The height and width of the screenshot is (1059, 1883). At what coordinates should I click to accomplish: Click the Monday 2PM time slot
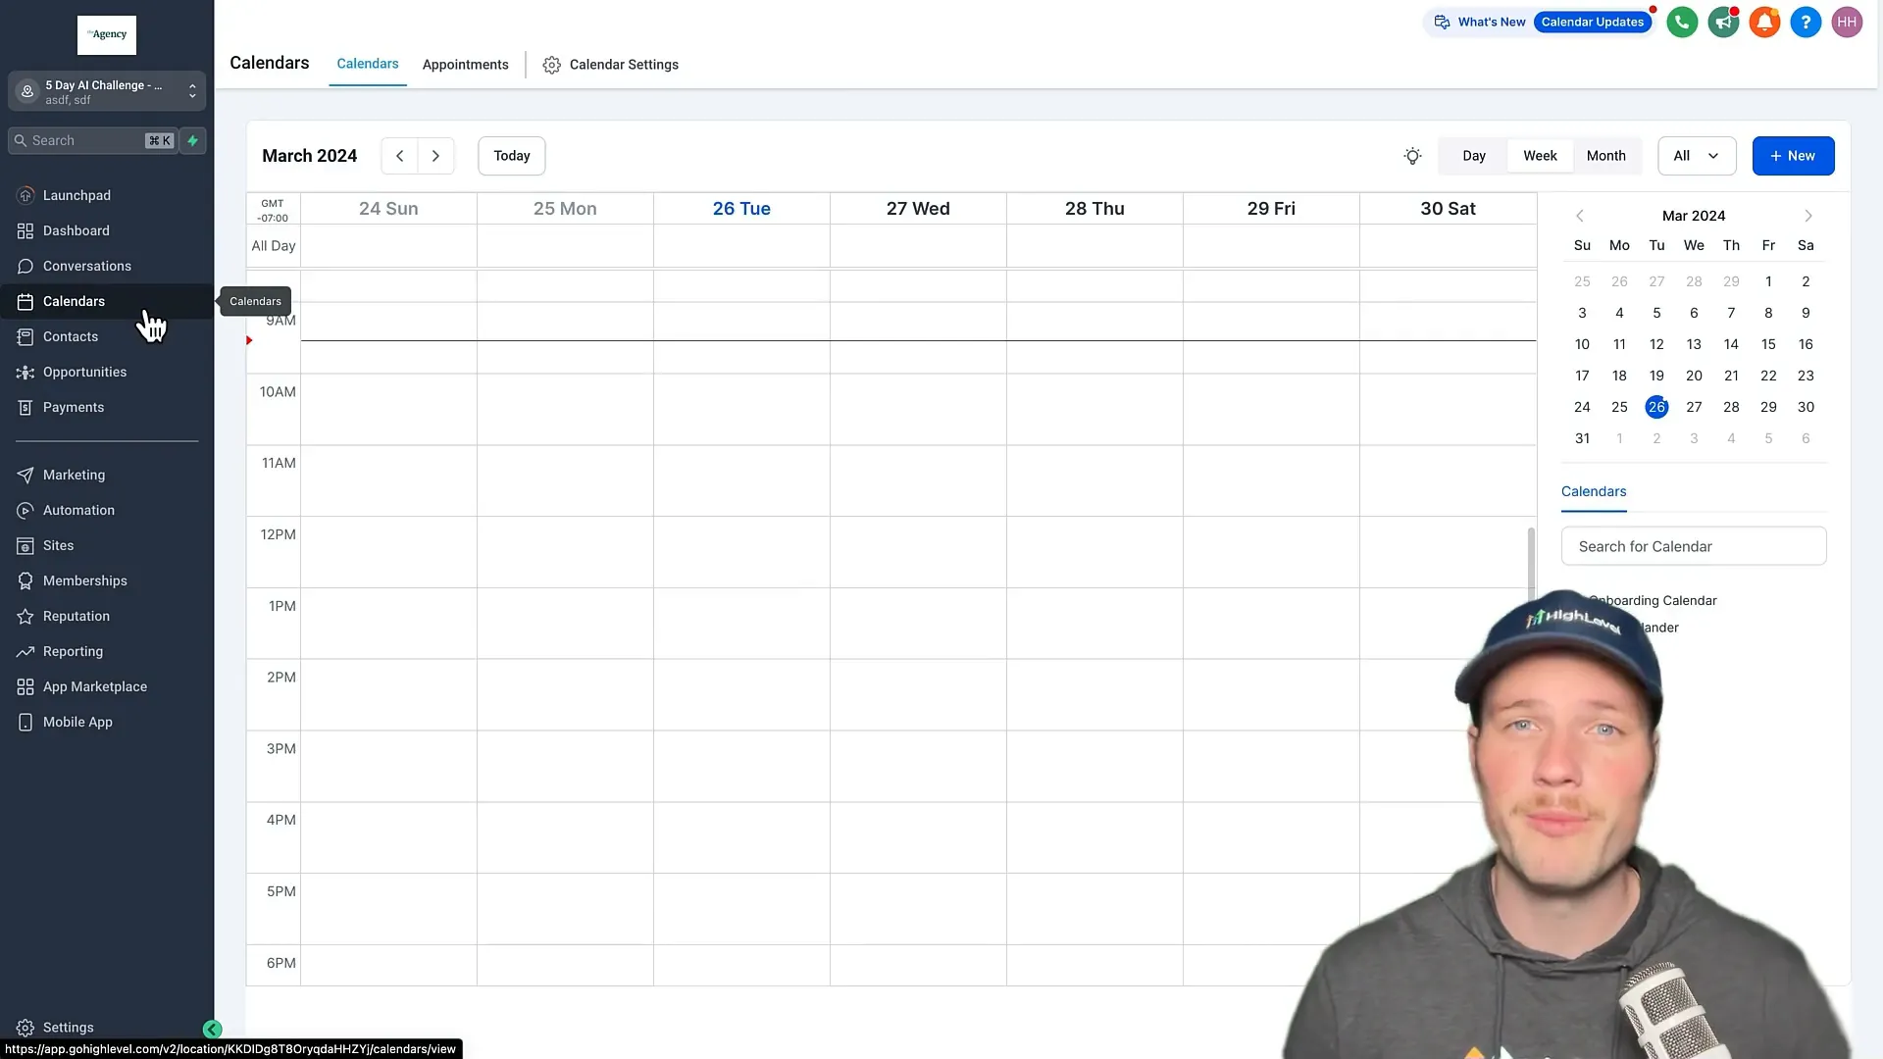coord(565,694)
